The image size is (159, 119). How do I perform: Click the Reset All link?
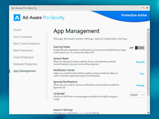[x=140, y=62]
